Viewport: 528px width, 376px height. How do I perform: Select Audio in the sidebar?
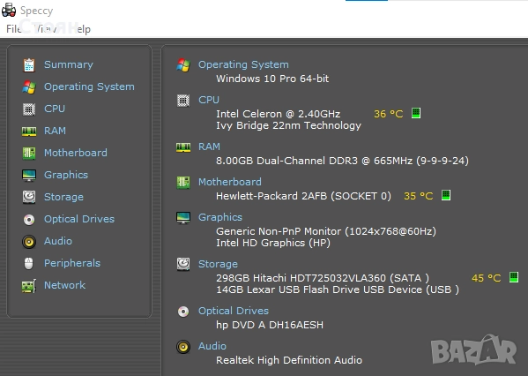pyautogui.click(x=58, y=241)
